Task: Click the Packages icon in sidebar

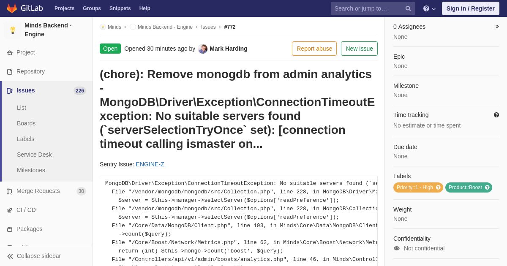Action: [10, 229]
